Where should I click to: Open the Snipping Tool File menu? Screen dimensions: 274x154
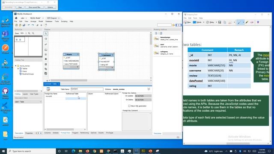(185, 18)
